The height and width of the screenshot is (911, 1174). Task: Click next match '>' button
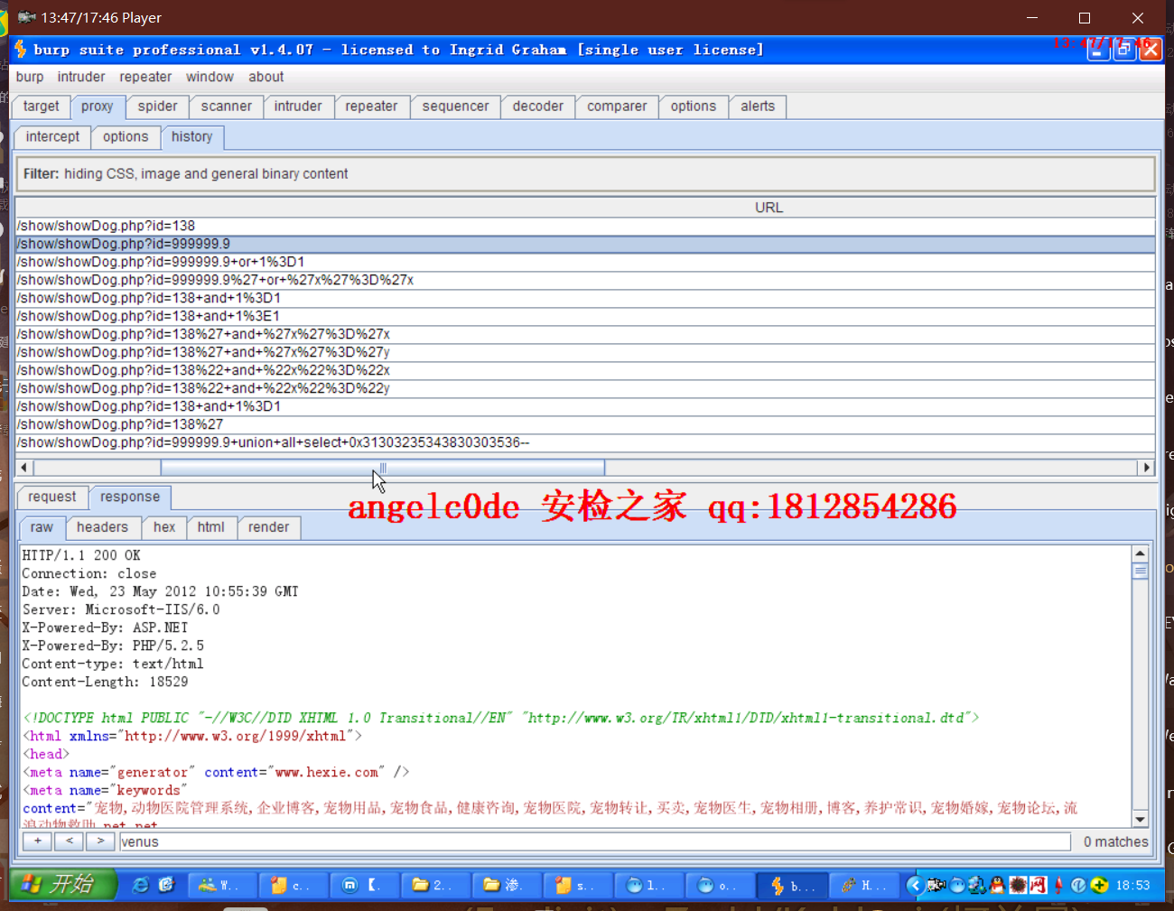[100, 841]
